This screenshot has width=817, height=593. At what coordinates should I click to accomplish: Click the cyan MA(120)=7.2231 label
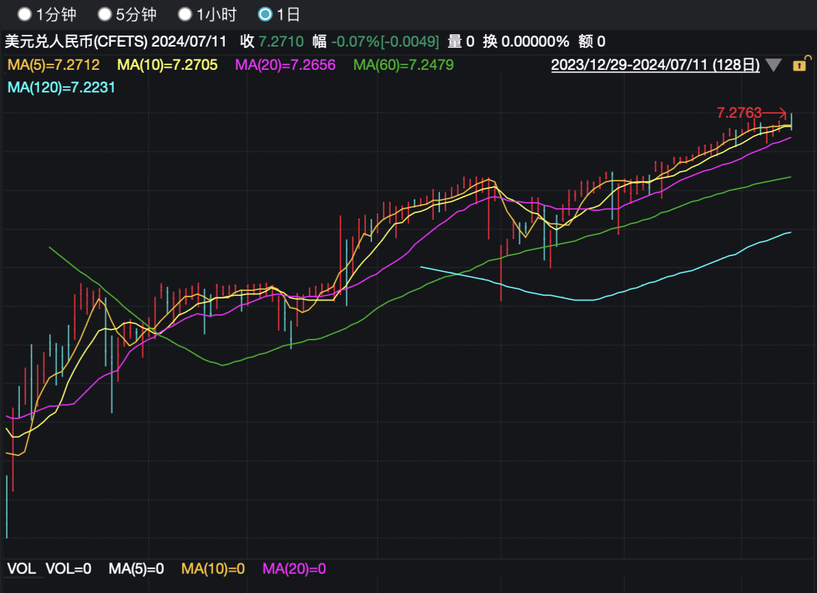click(x=61, y=87)
